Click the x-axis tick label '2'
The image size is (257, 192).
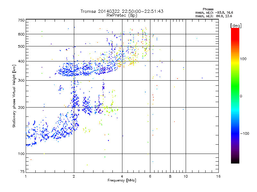(x=74, y=176)
